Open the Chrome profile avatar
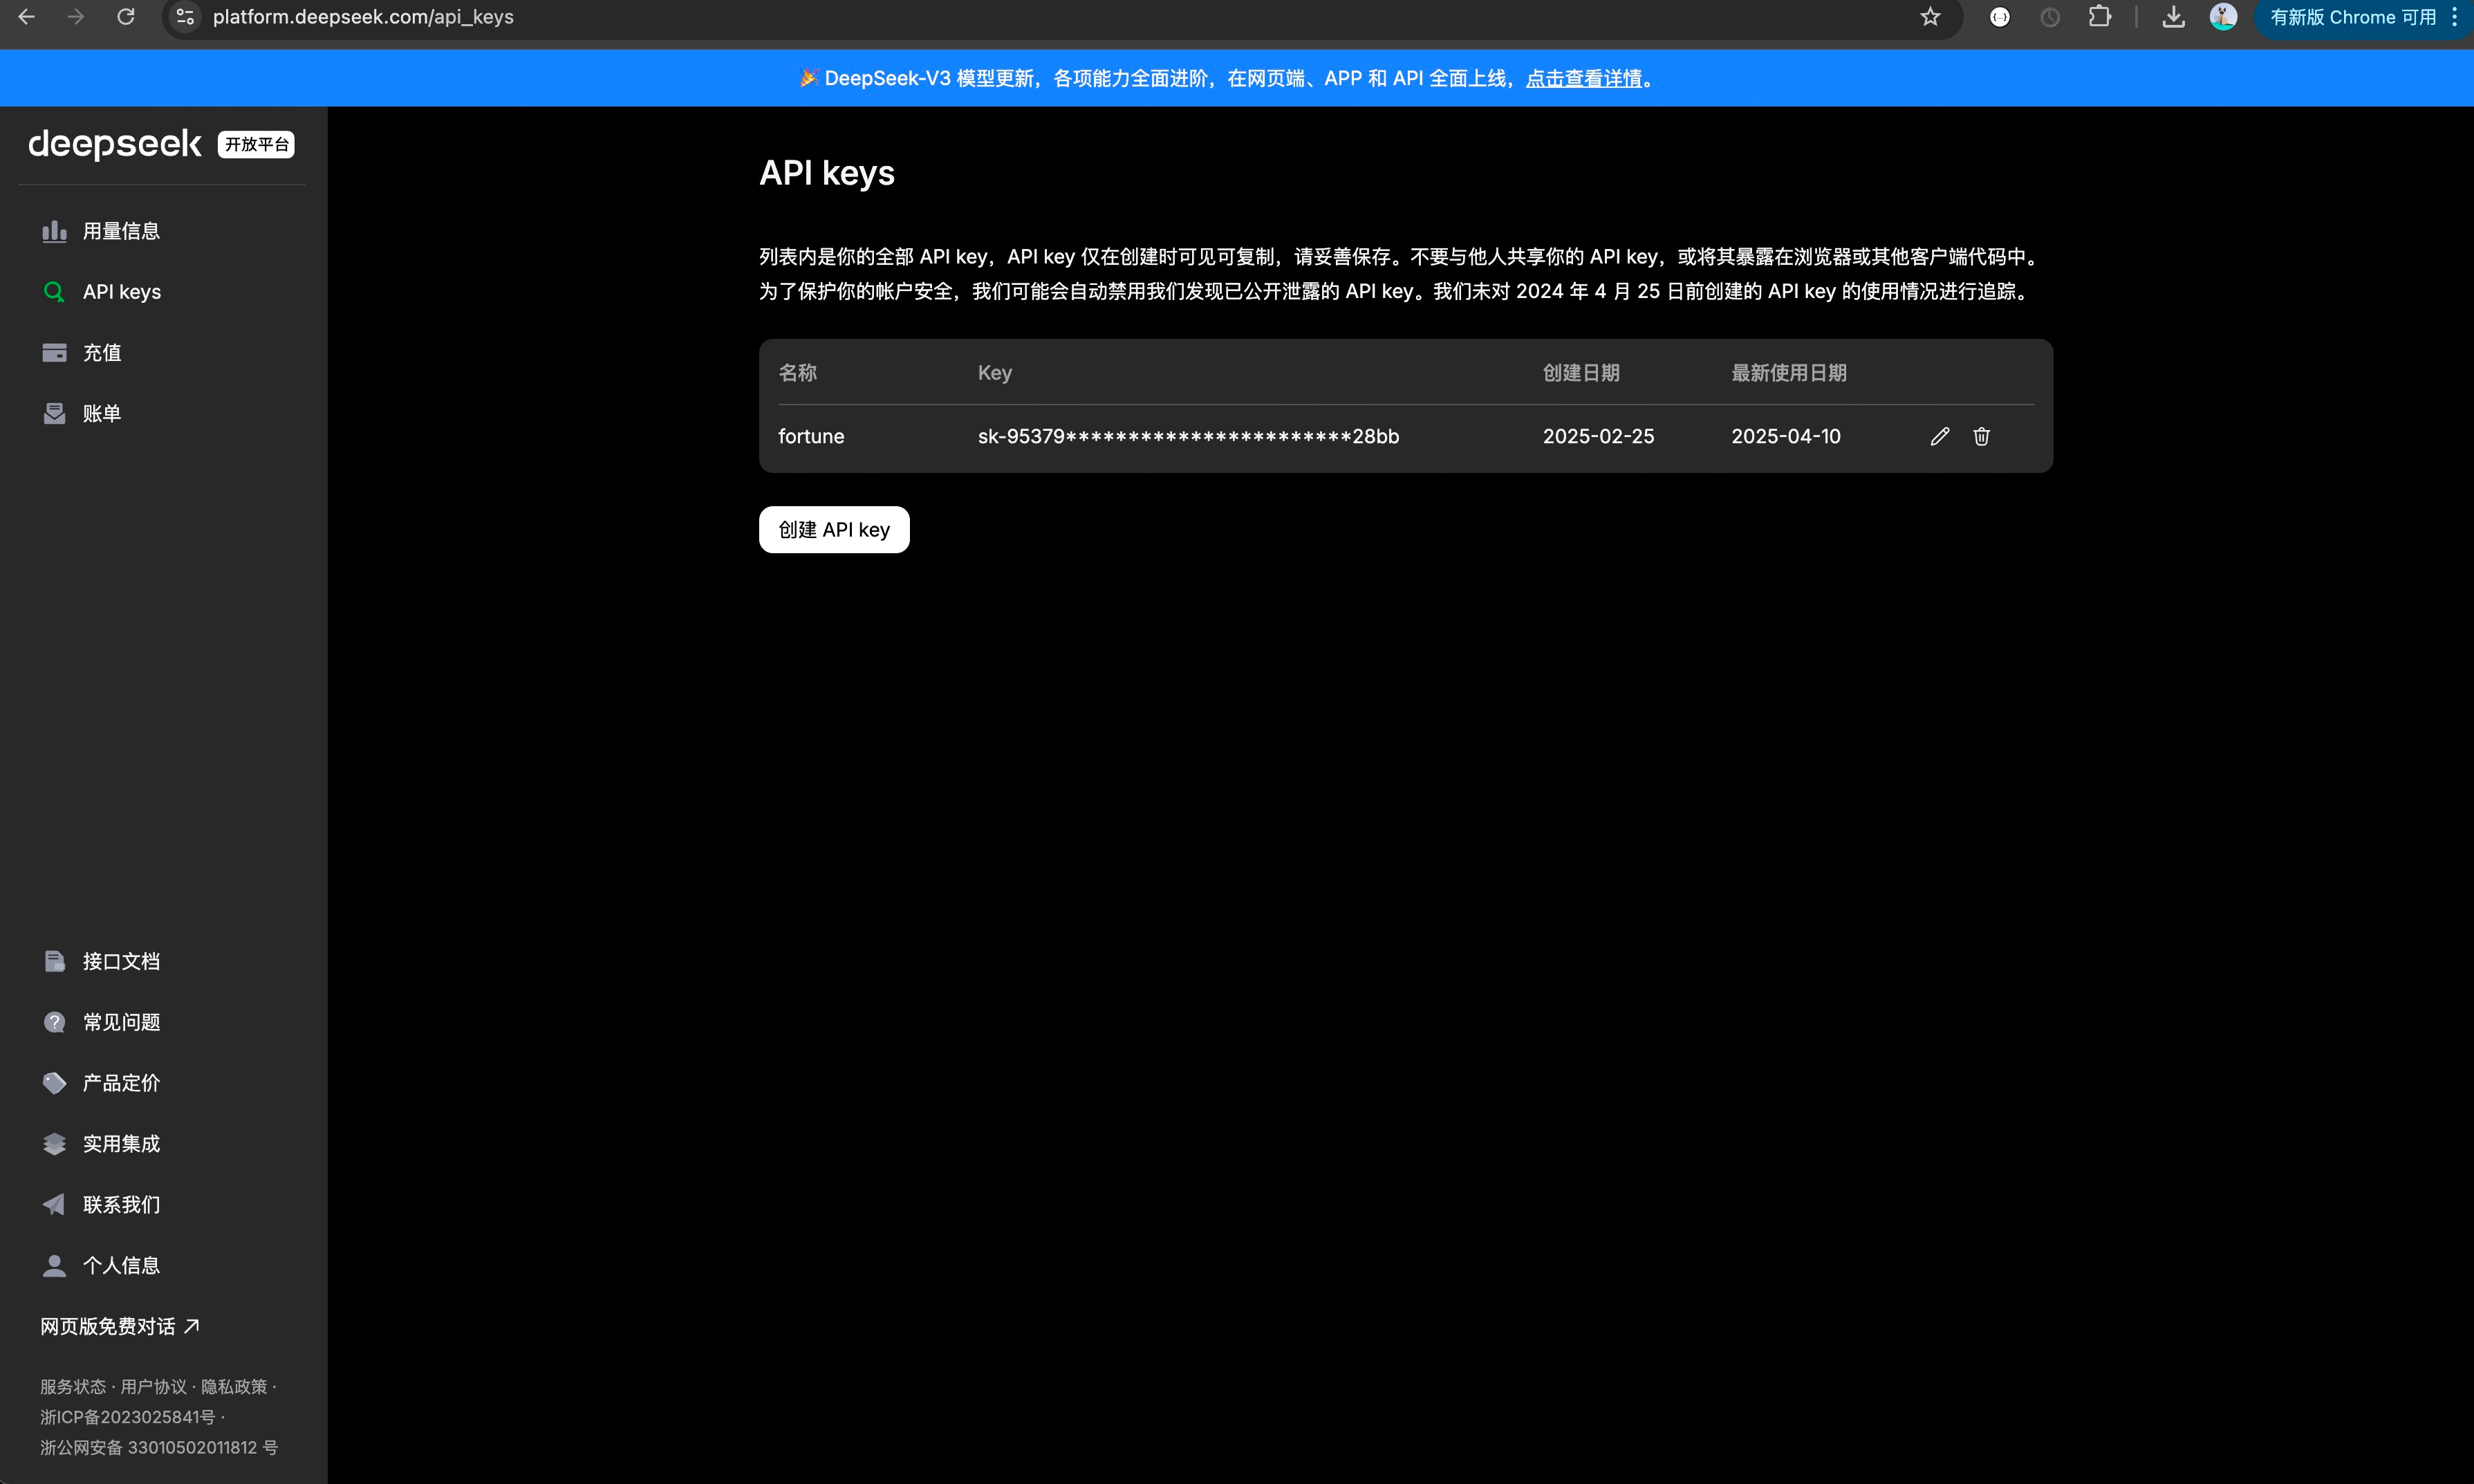This screenshot has width=2474, height=1484. click(x=2223, y=17)
